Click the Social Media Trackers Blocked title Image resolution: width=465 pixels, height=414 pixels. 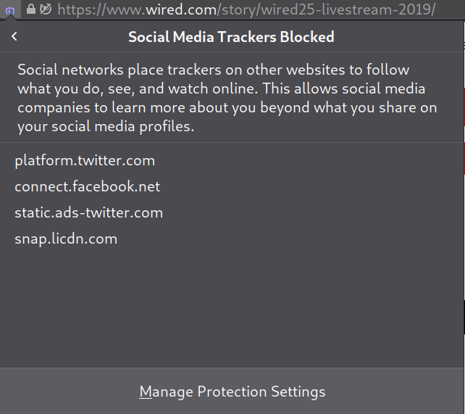(231, 37)
